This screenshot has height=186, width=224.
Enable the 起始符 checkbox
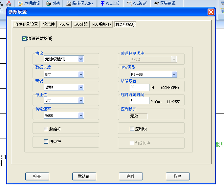46,129
